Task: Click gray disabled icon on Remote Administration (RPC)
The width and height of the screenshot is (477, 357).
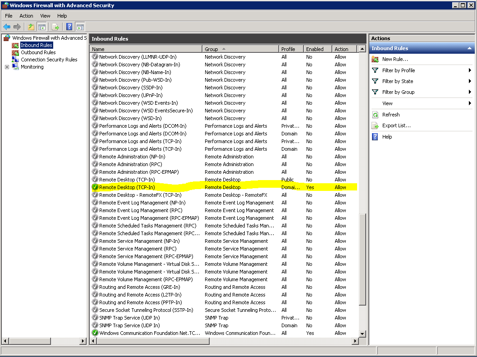Action: (x=95, y=164)
